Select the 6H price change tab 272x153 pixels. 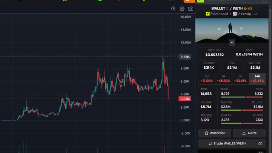[240, 79]
